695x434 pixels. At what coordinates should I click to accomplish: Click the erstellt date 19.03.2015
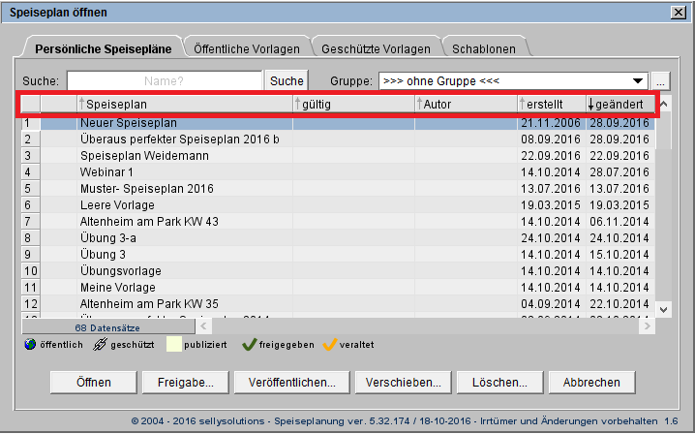click(x=551, y=205)
